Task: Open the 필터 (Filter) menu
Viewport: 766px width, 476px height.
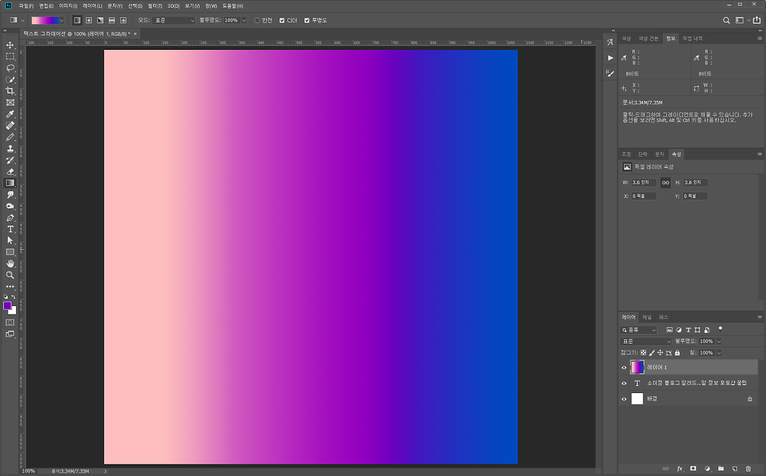Action: [155, 6]
